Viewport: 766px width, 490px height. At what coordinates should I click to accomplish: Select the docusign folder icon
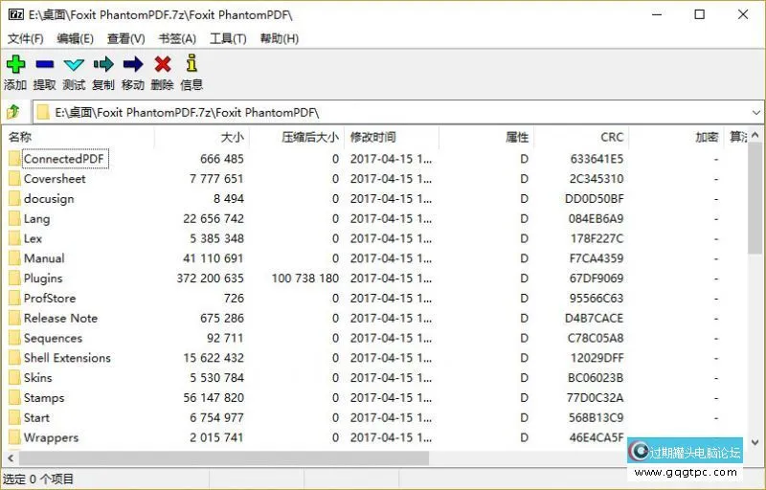[x=14, y=199]
